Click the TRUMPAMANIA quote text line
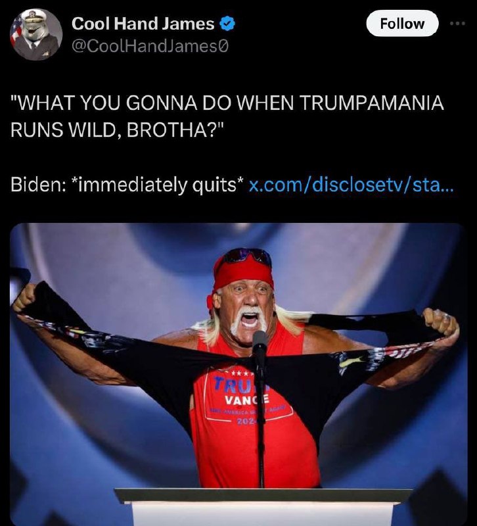The height and width of the screenshot is (526, 477). 227,103
